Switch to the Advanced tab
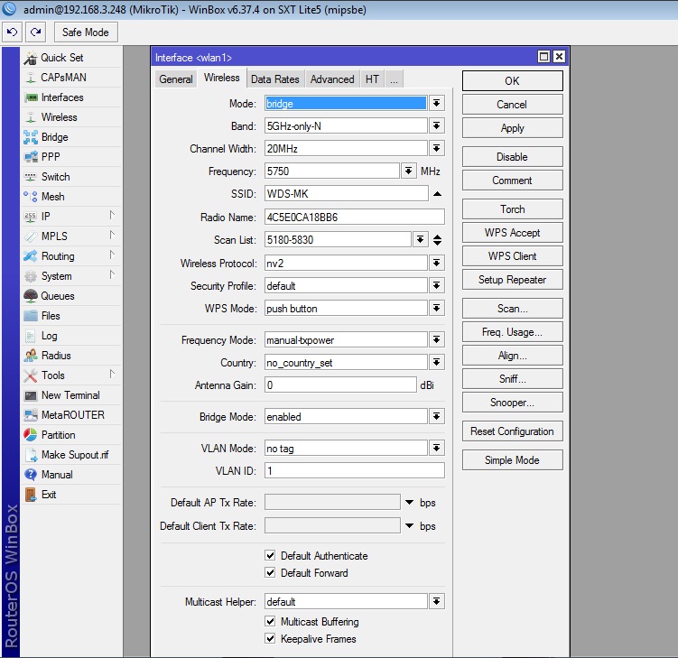This screenshot has height=658, width=678. 332,79
